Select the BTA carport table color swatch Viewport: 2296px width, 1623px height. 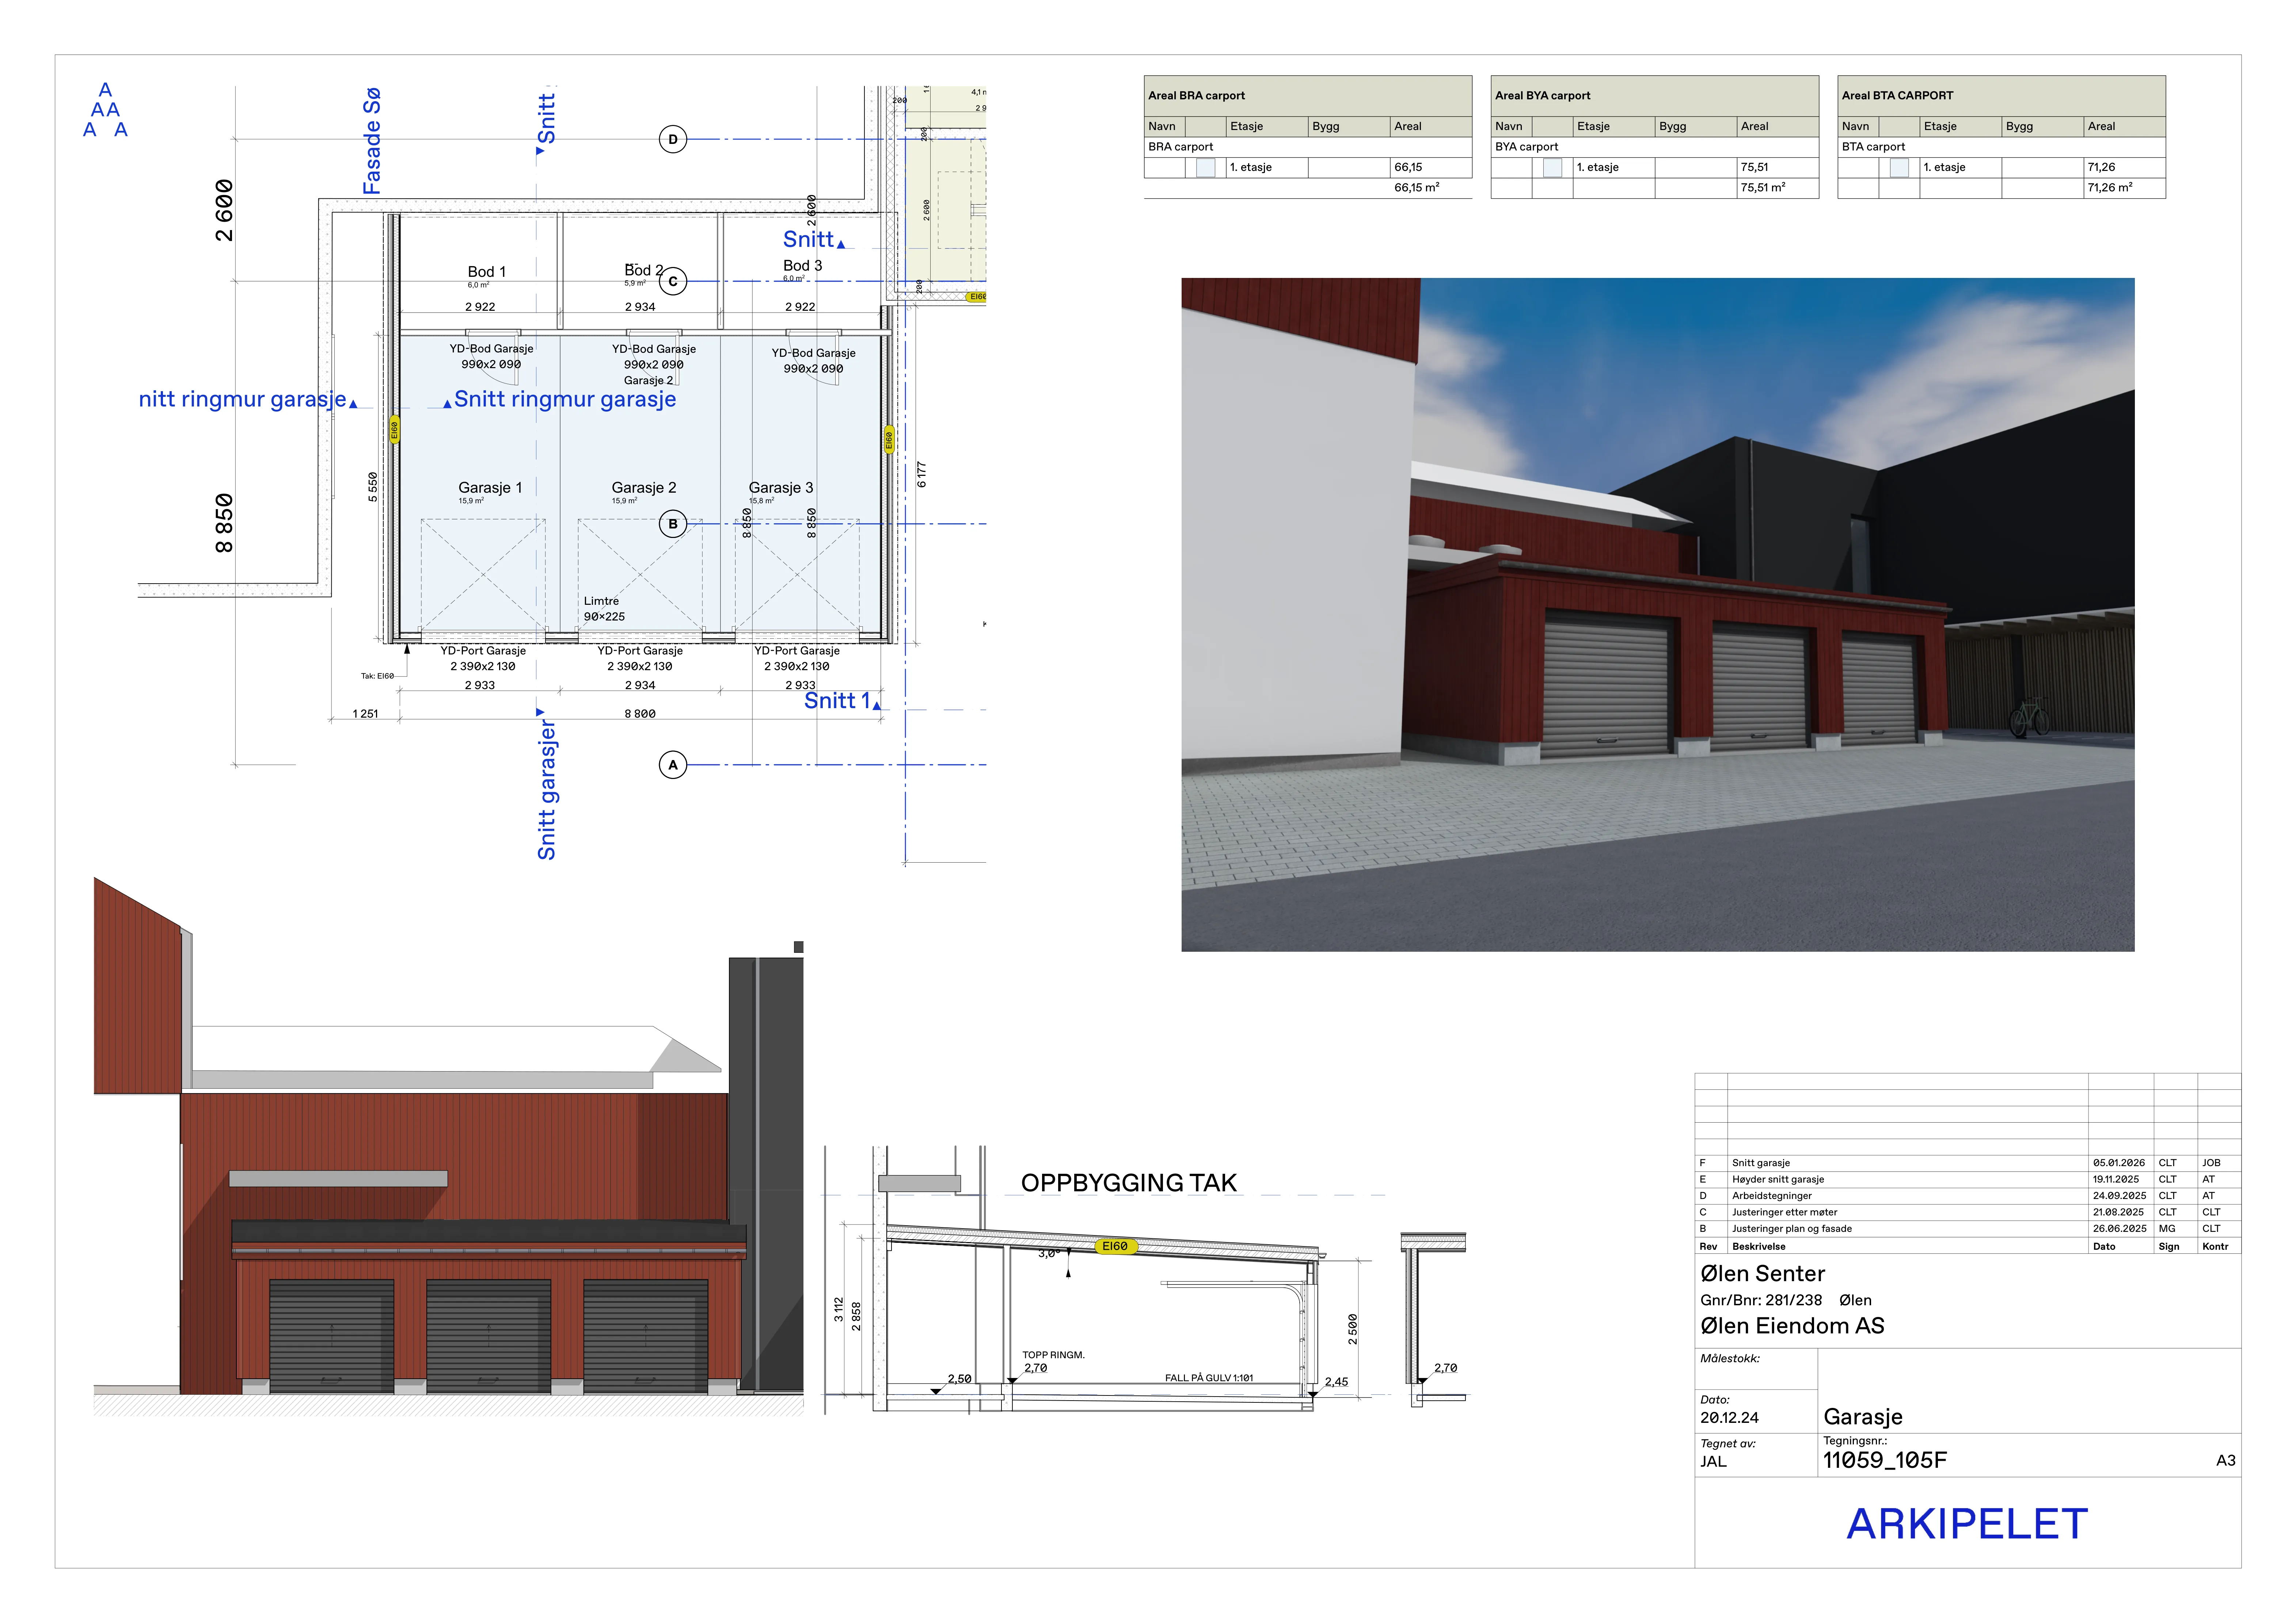1899,168
